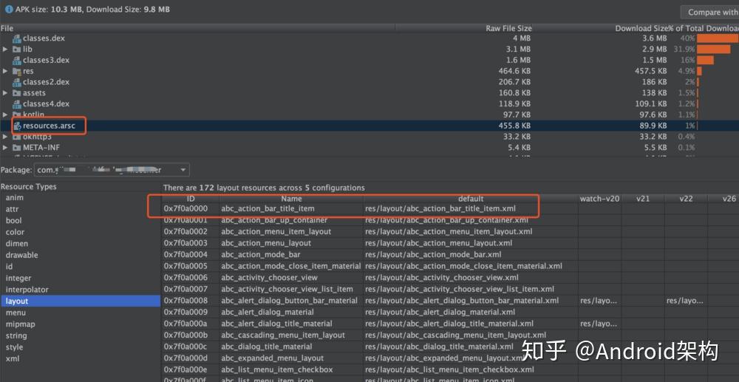Select the string resource type

pos(16,336)
